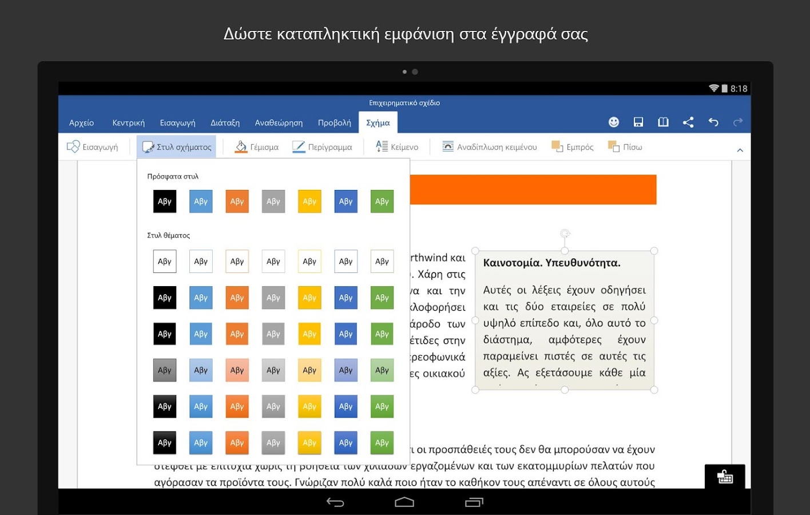
Task: Go to the Κεντρική tab
Action: point(128,122)
